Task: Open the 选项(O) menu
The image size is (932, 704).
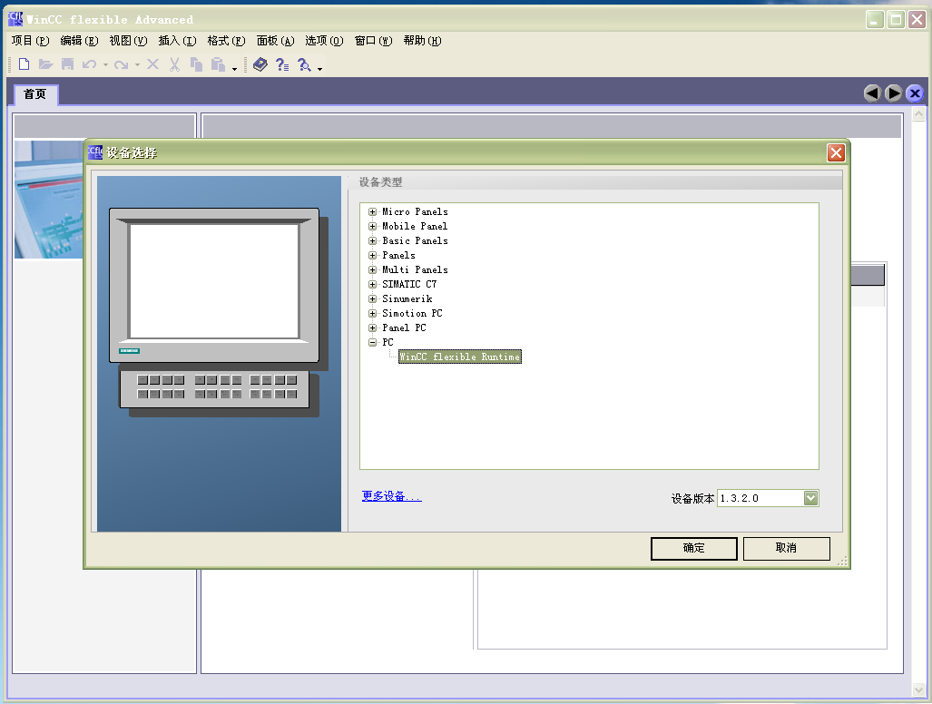Action: pyautogui.click(x=324, y=41)
